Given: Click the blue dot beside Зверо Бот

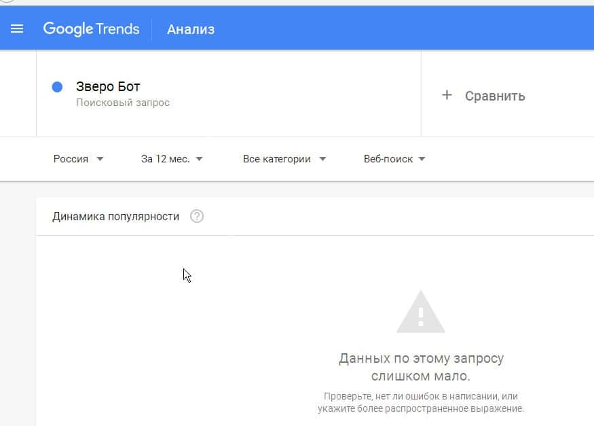Looking at the screenshot, I should (x=58, y=87).
